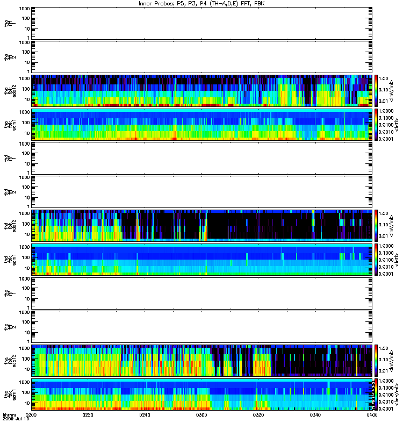Screen dimensions: 403x430
Task: Open the tha fbk scm1 spectrogram panel
Action: tap(202, 125)
